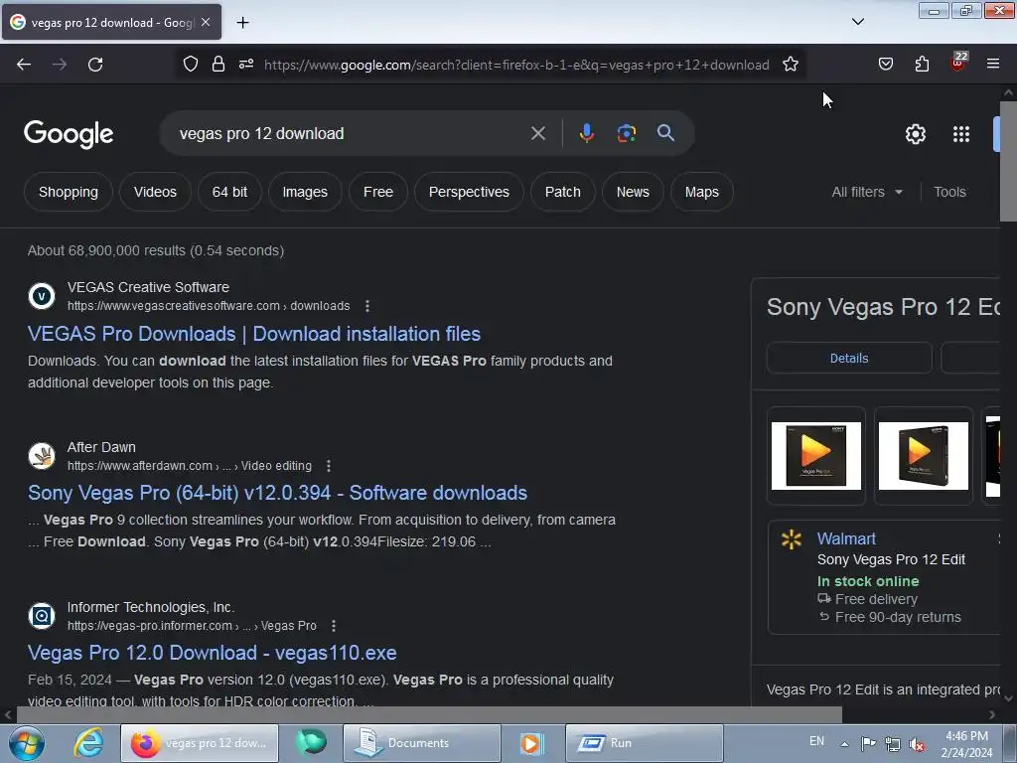Open media player taskbar icon
Screen dimensions: 1017x763
[530, 743]
